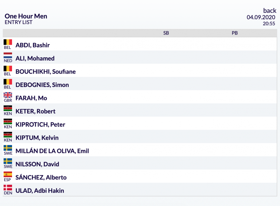
Task: Select KIPROTICH, Peter name
Action: coord(40,124)
